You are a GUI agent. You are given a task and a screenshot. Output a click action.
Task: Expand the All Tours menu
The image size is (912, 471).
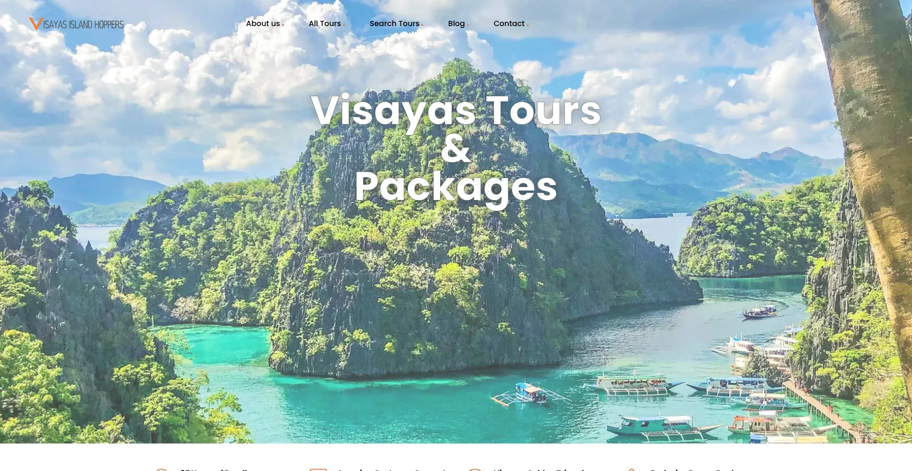click(325, 24)
